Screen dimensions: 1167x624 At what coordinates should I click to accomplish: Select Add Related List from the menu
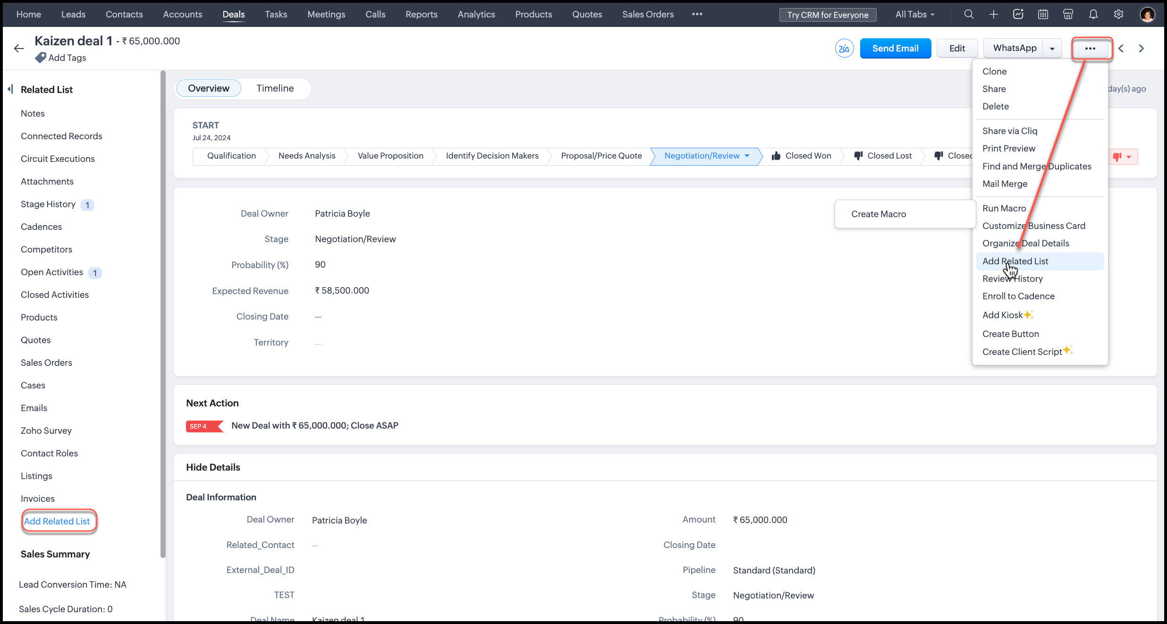(1015, 261)
